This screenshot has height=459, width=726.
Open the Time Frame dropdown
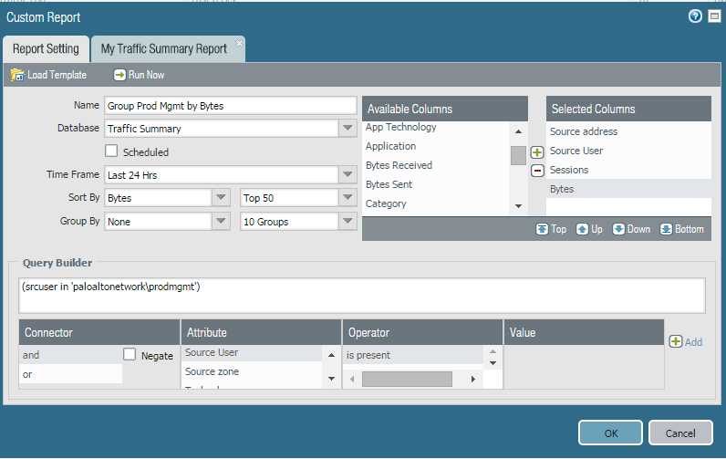click(347, 174)
